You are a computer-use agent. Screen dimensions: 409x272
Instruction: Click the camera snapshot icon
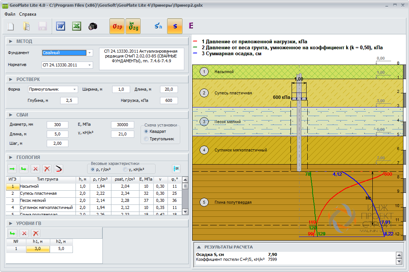point(93,26)
